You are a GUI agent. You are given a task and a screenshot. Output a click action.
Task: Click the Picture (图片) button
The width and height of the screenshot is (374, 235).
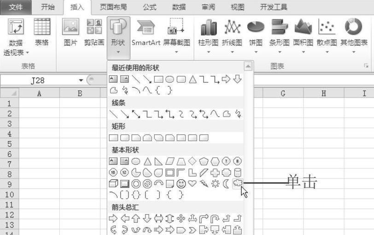[x=70, y=32]
